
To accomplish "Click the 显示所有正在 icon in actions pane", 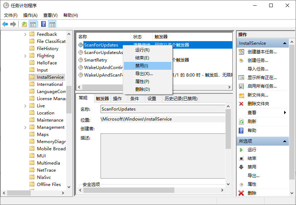I will (x=241, y=78).
